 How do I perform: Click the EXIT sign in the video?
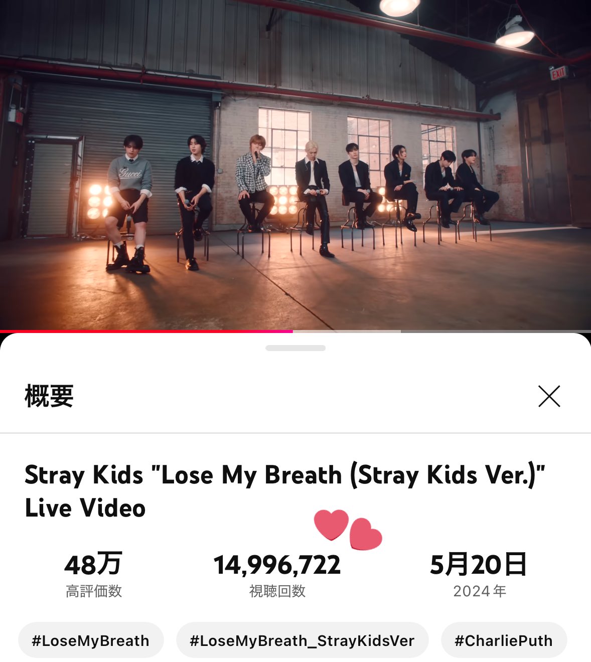[558, 73]
